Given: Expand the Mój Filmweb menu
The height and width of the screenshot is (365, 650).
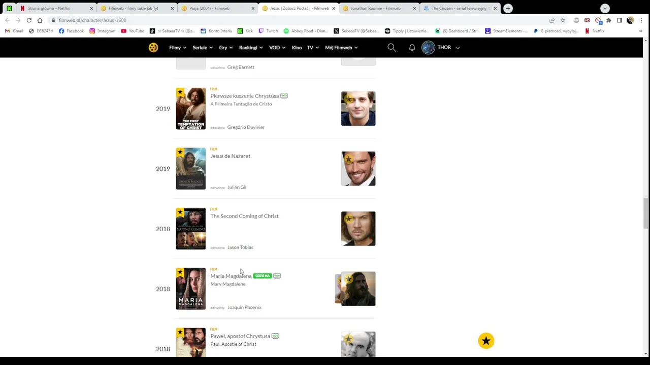Looking at the screenshot, I should 341,47.
